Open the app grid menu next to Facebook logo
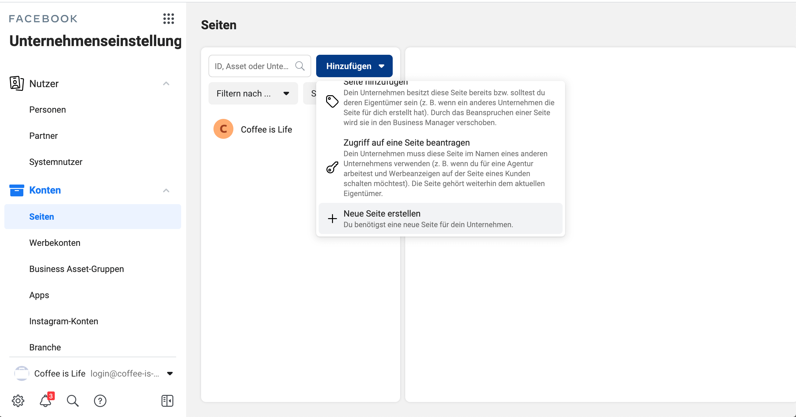The height and width of the screenshot is (417, 796). (x=168, y=19)
